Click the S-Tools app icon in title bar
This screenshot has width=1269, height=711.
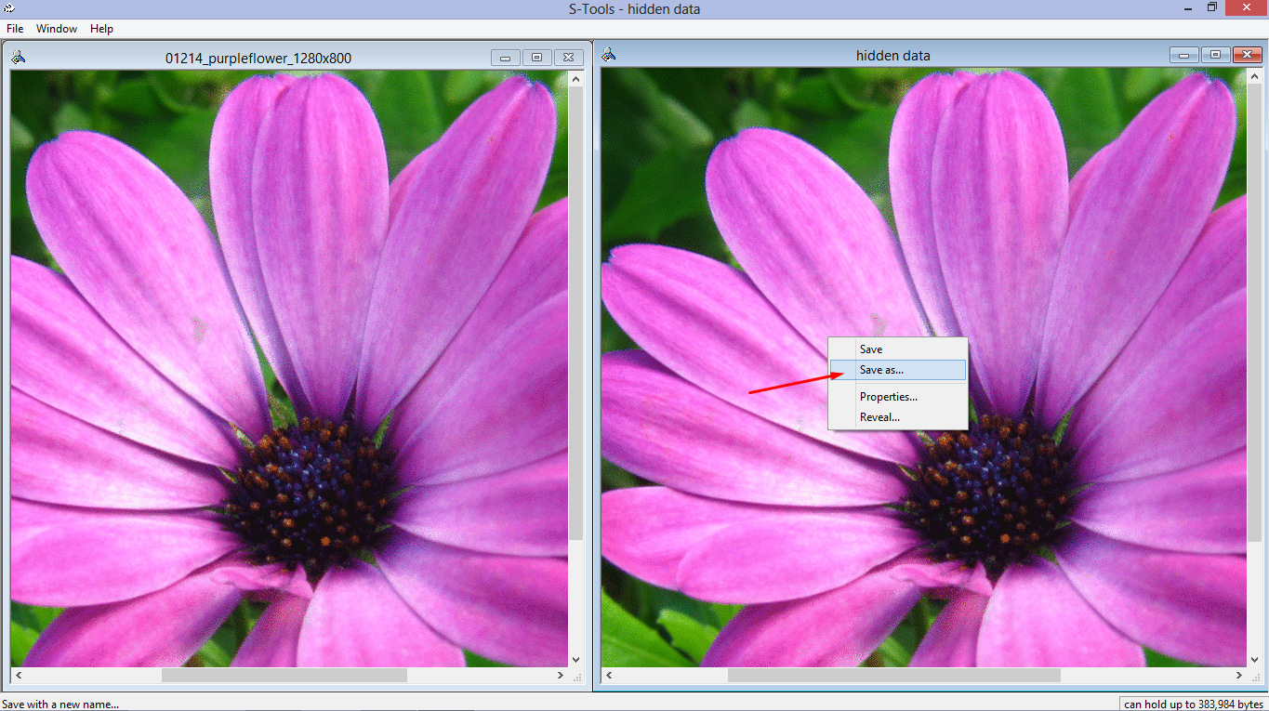pyautogui.click(x=8, y=8)
